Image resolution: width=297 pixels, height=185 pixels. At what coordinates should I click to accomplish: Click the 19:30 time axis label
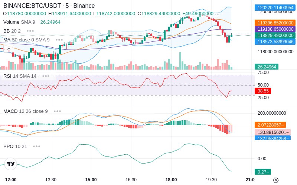coord(211,180)
